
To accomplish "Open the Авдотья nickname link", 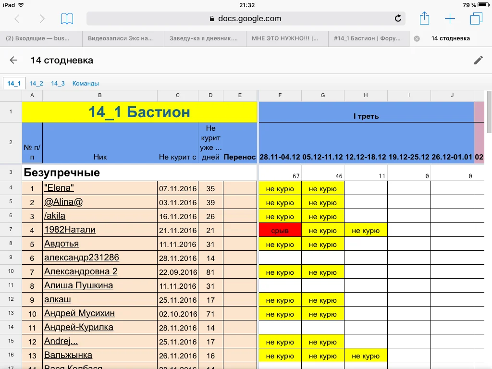I will pyautogui.click(x=61, y=244).
